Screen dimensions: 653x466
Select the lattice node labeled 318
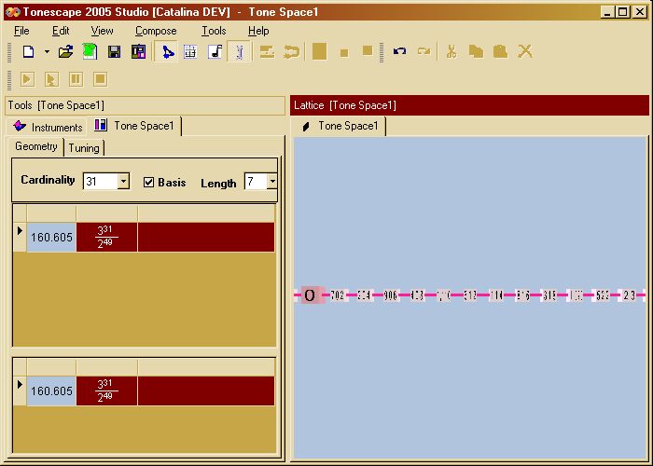(x=549, y=295)
